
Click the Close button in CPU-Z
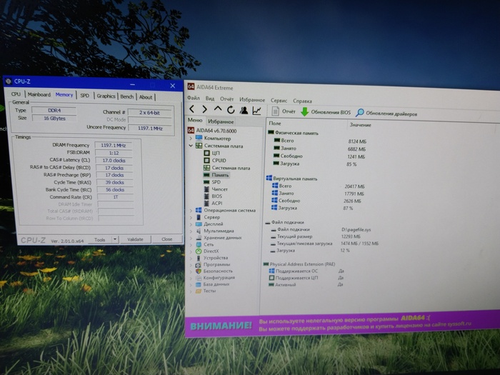(x=166, y=239)
